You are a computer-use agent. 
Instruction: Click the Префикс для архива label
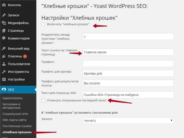[56, 71]
